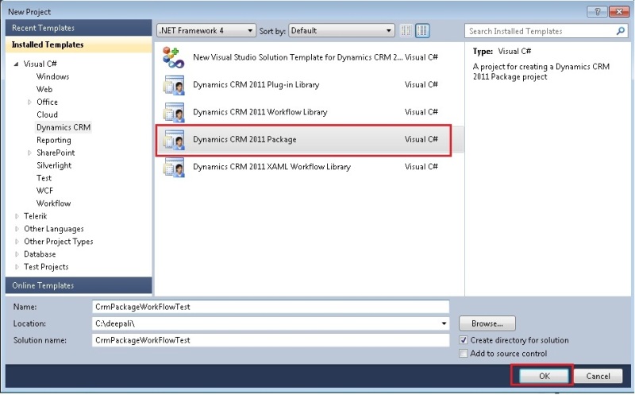The image size is (635, 395).
Task: Select the Workflow category
Action: [x=53, y=203]
